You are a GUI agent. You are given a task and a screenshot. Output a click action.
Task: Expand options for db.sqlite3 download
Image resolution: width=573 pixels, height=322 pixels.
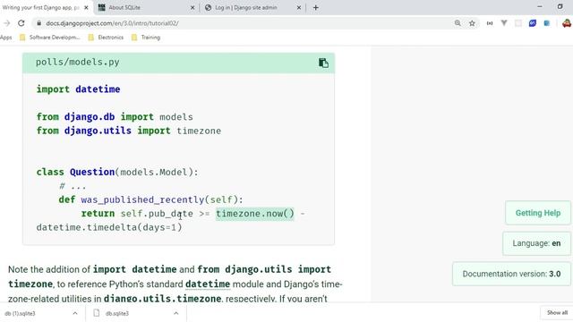(175, 313)
